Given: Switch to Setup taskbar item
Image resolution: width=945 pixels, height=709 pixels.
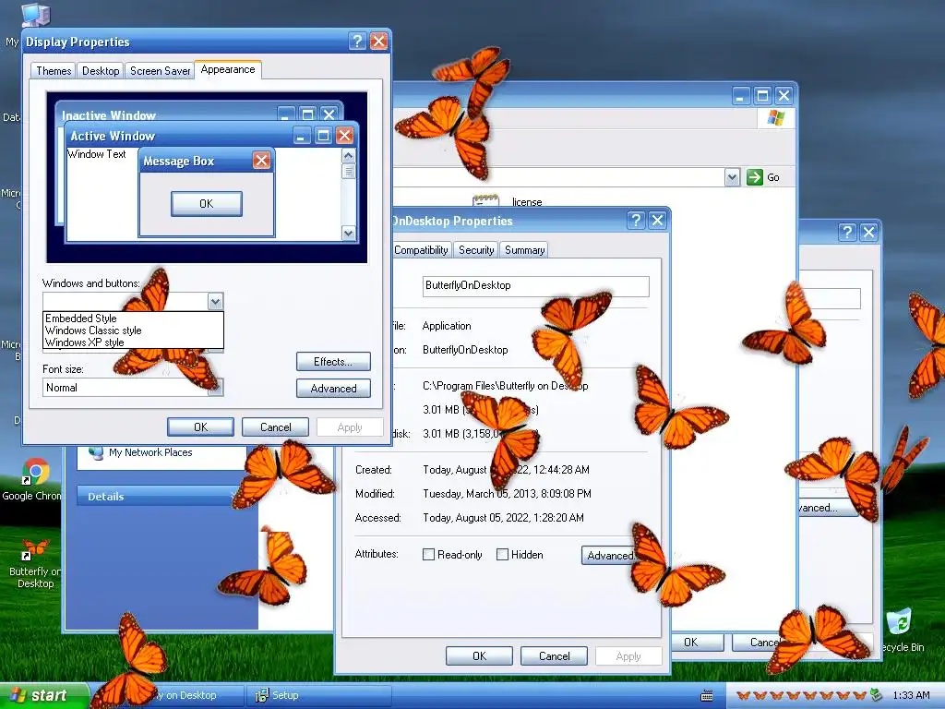Looking at the screenshot, I should (319, 695).
